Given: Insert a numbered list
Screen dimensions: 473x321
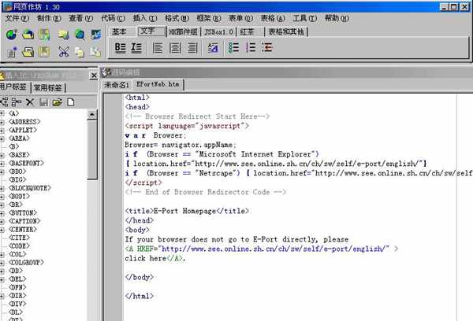Looking at the screenshot, I should pyautogui.click(x=251, y=47).
